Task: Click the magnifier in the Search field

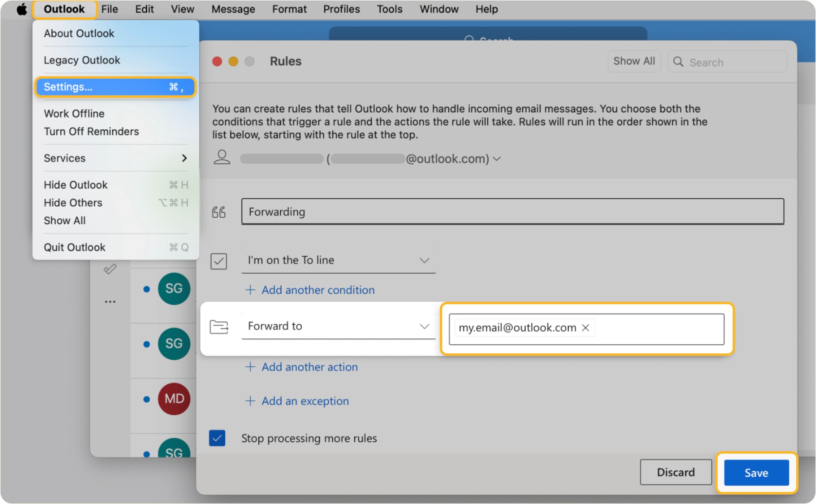Action: (x=679, y=62)
